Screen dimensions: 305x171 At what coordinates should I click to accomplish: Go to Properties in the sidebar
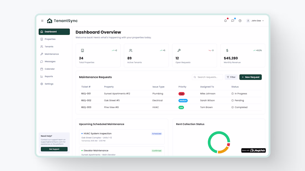point(54,39)
